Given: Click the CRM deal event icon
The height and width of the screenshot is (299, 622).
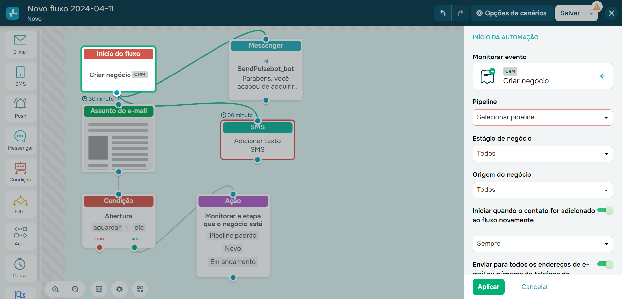Looking at the screenshot, I should (x=488, y=76).
